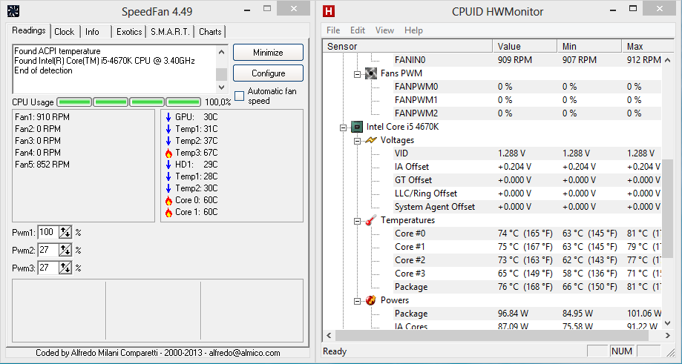Click the Pwm1 value field
This screenshot has width=682, height=364.
(48, 233)
